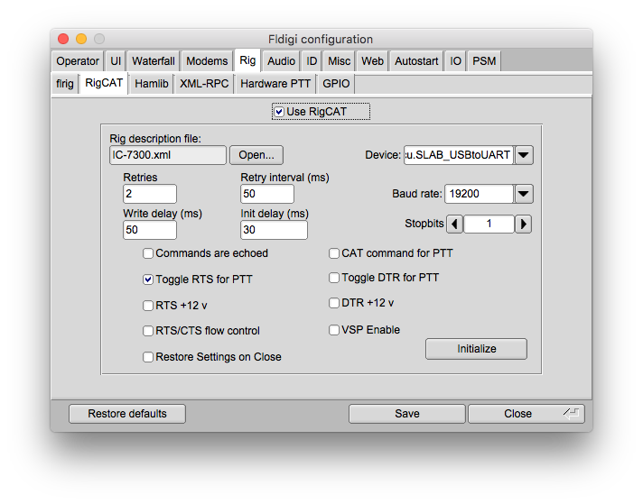Image resolution: width=643 pixels, height=504 pixels.
Task: Open the GPIO sub-tab
Action: coord(336,84)
